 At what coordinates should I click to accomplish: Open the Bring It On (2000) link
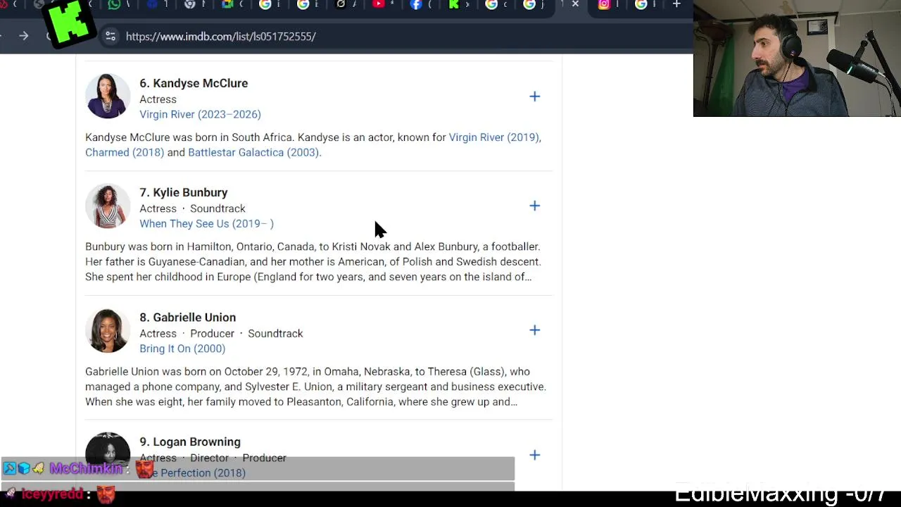coord(182,349)
